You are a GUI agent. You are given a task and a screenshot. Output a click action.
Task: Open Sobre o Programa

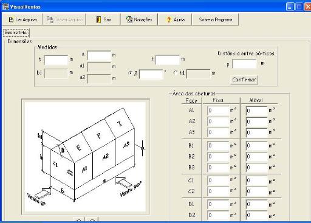click(215, 19)
